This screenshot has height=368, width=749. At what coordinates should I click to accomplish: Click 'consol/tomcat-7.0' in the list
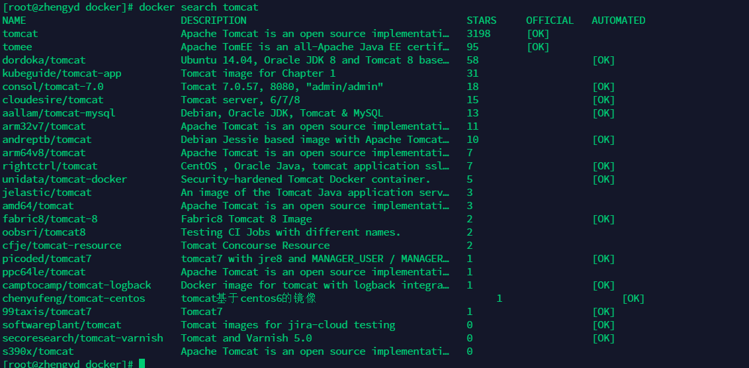tap(53, 87)
